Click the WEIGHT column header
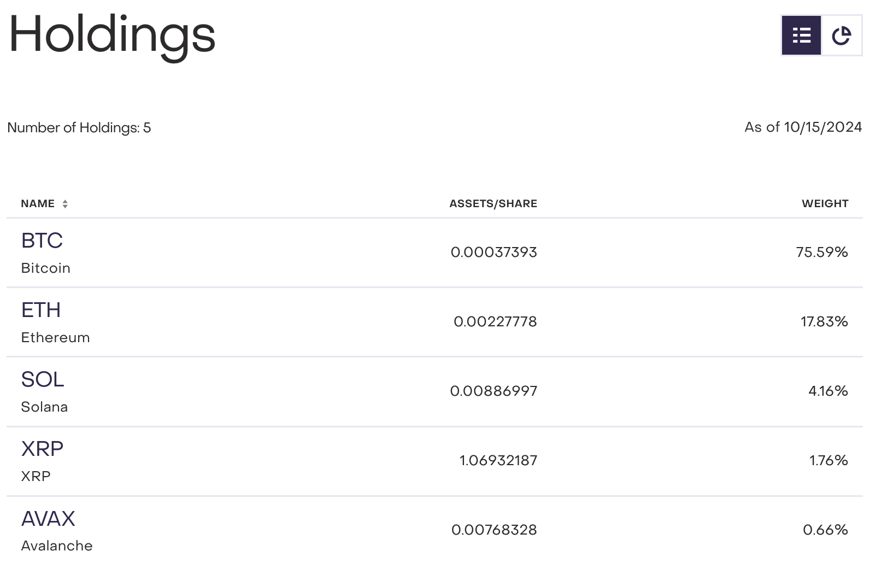This screenshot has width=893, height=563. [825, 204]
